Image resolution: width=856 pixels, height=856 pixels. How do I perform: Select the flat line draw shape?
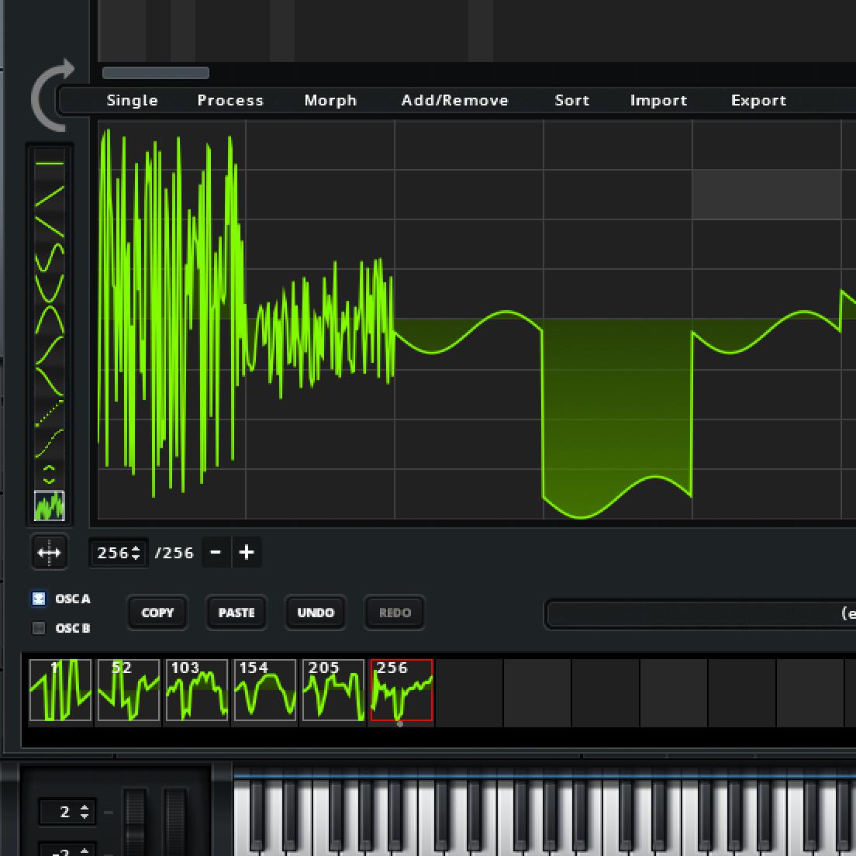50,164
